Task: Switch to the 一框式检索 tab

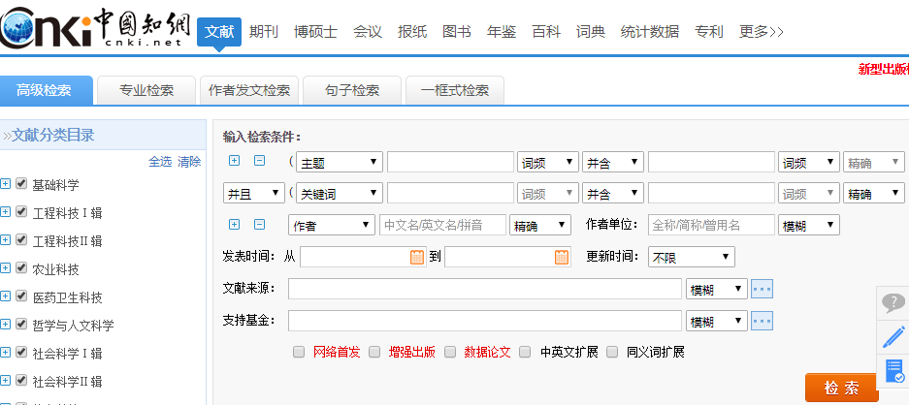Action: [454, 90]
